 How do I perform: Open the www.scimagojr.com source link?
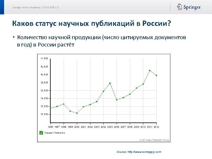[x=144, y=152]
